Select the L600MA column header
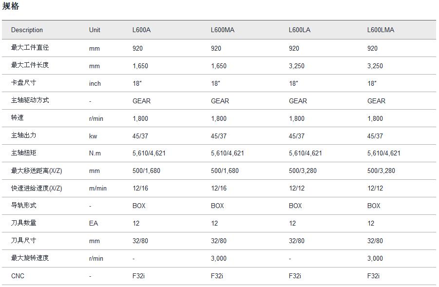Image resolution: width=439 pixels, height=287 pixels. click(222, 30)
